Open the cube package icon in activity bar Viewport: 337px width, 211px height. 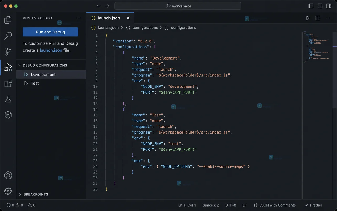(8, 115)
